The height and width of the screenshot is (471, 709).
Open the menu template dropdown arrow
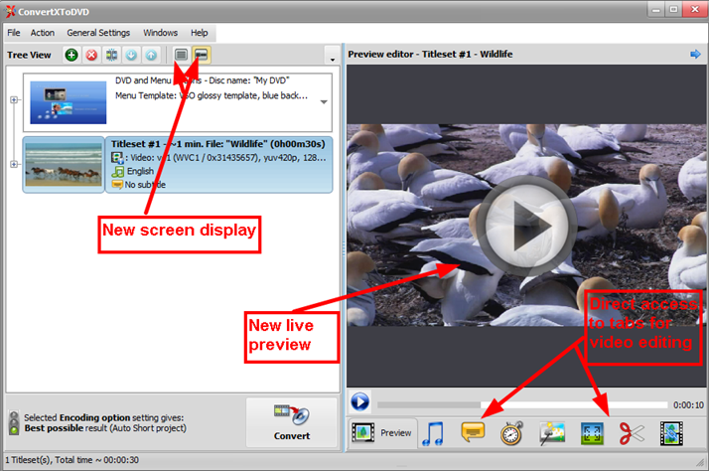(324, 102)
